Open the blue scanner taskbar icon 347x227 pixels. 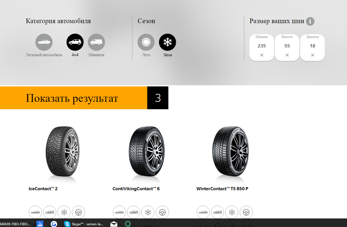click(x=40, y=224)
